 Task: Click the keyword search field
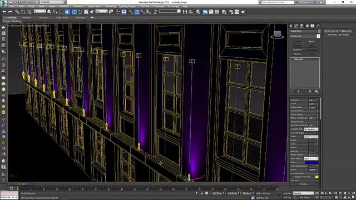click(x=278, y=2)
